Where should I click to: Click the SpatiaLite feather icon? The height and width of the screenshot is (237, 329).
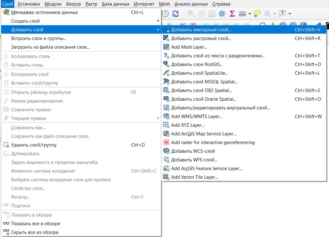coord(166,73)
